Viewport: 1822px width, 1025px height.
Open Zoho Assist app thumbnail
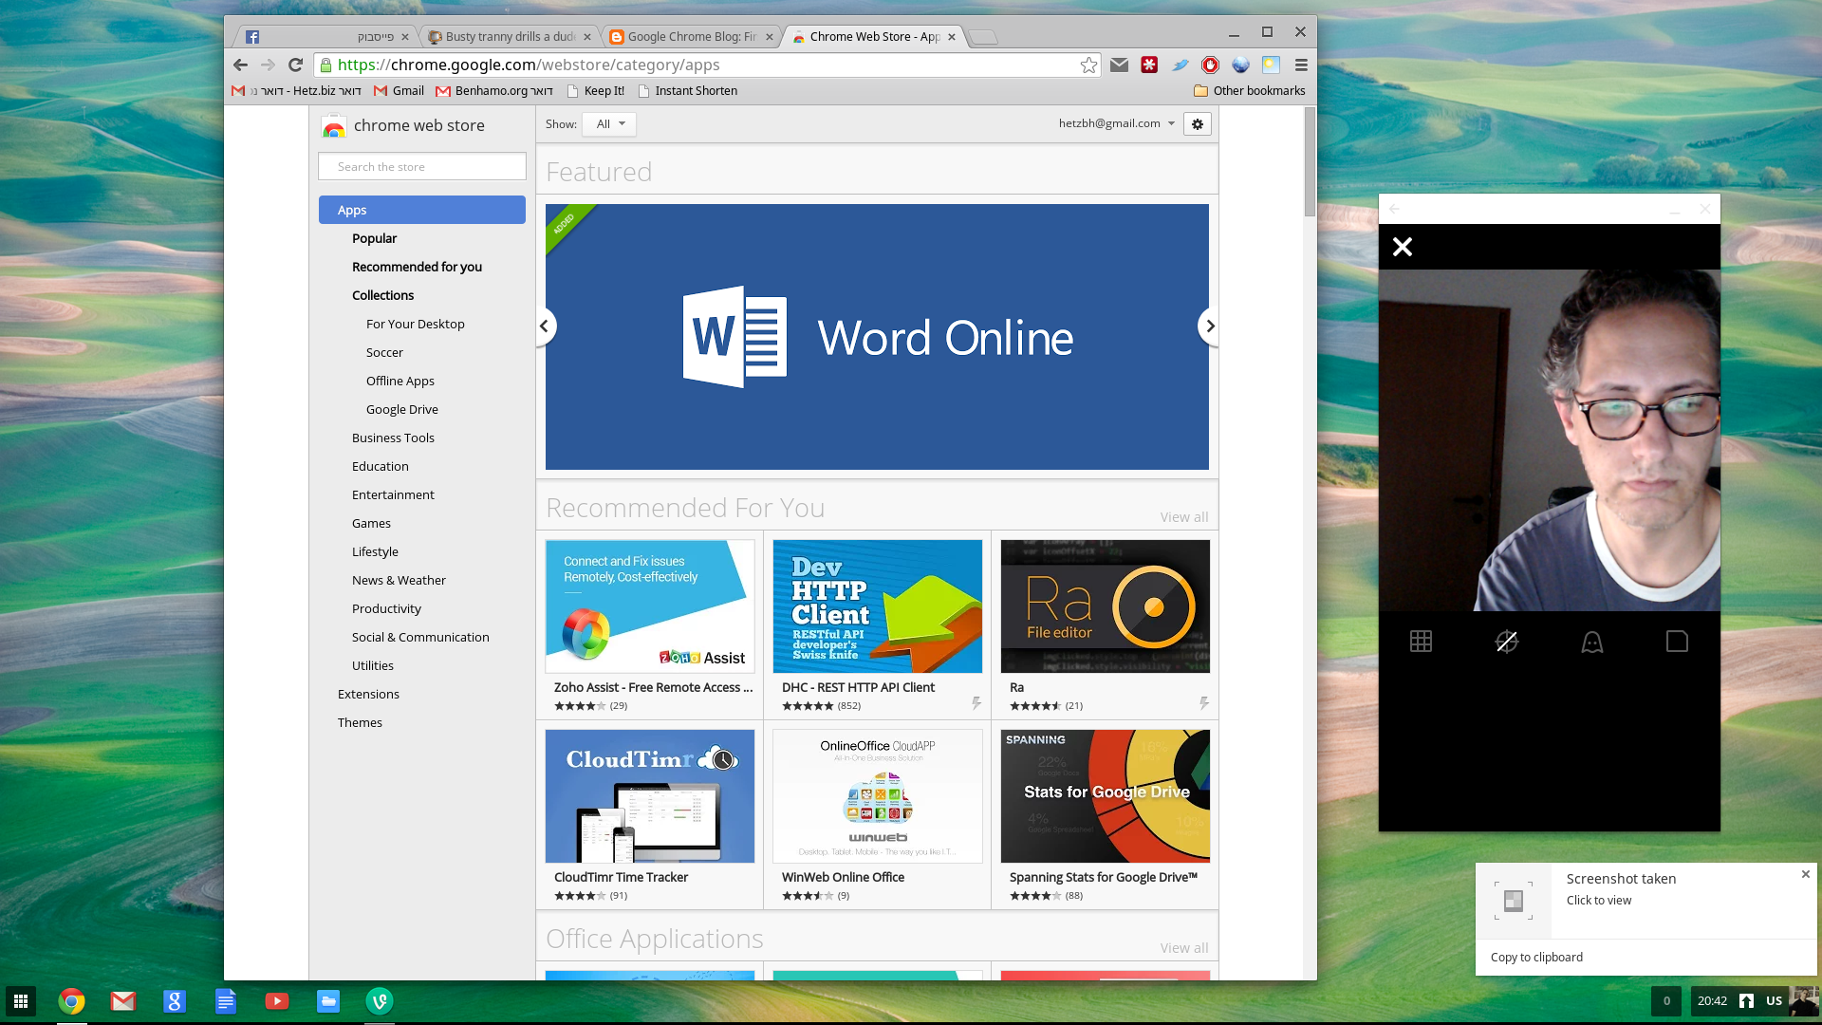coord(650,606)
